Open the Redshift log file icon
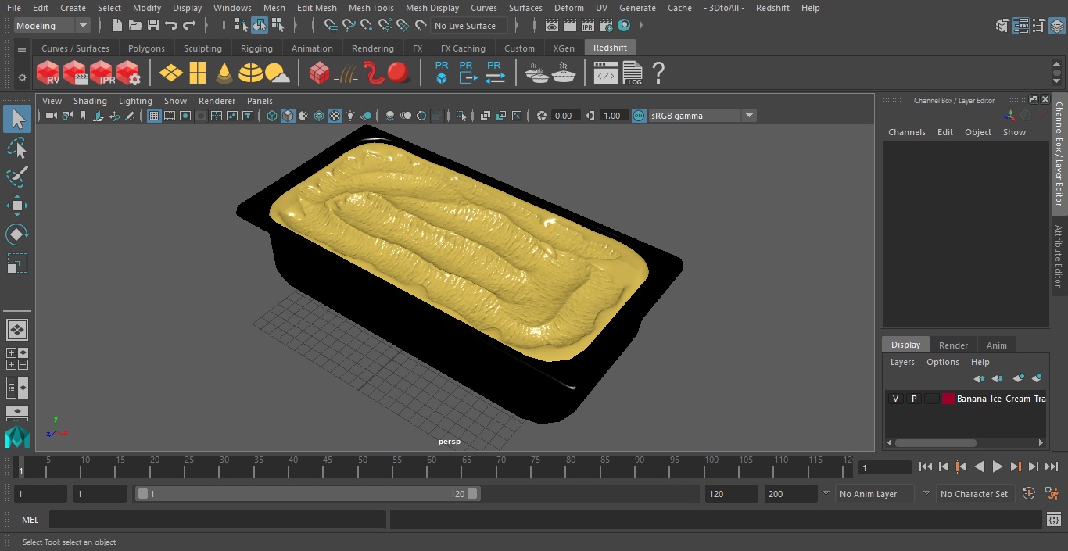This screenshot has height=551, width=1068. pyautogui.click(x=633, y=73)
